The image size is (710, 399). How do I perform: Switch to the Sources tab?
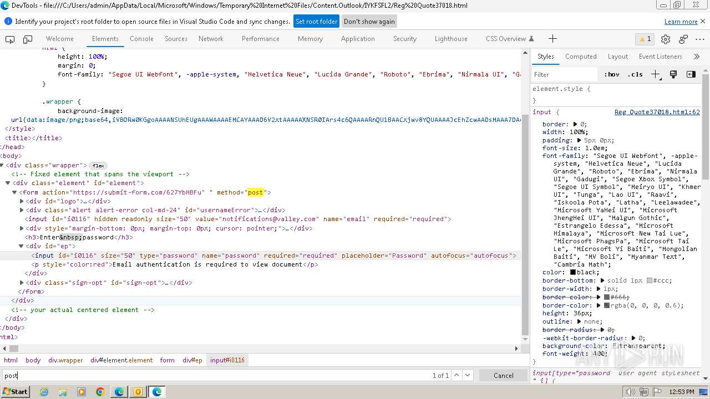(x=176, y=39)
